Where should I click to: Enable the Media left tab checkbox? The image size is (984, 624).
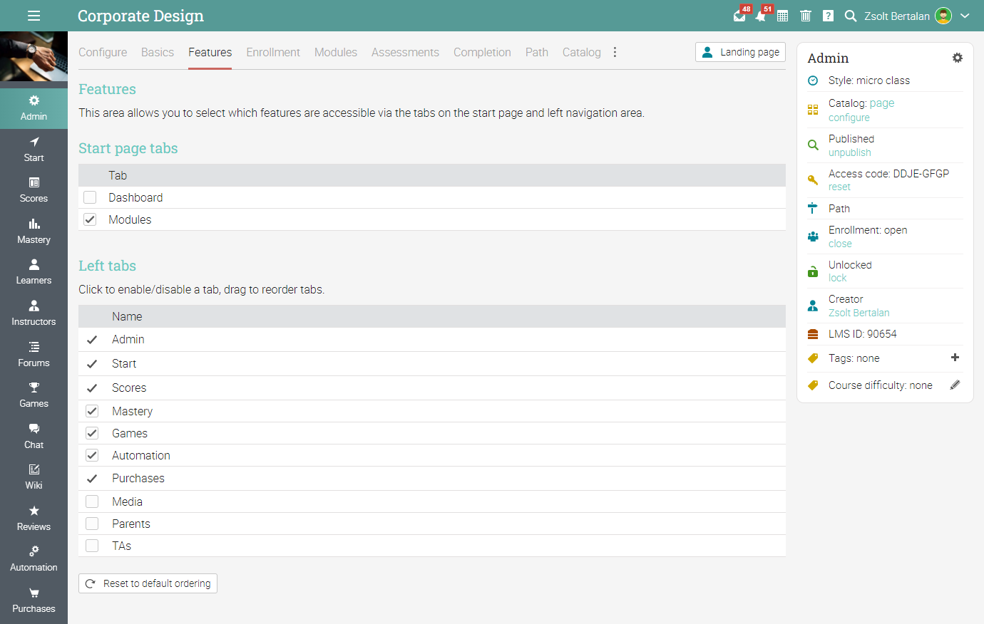(92, 501)
